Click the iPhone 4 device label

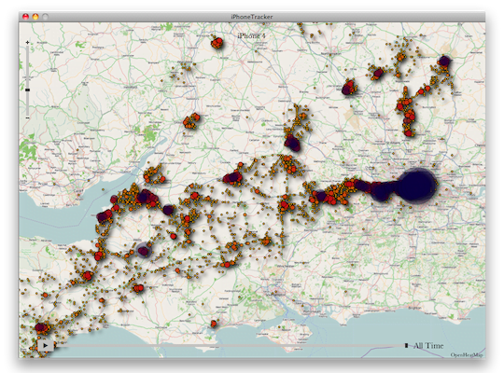point(251,35)
